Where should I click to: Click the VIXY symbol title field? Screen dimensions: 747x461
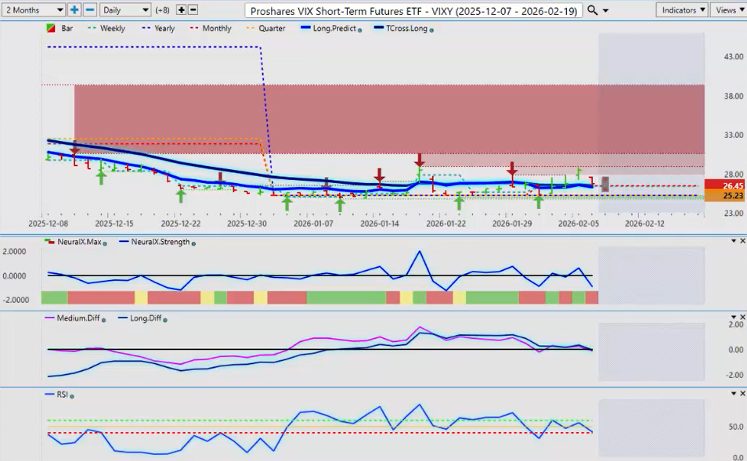coord(413,10)
